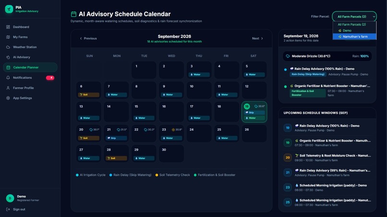
Task: Click Moderate Drizzle (30.6°C) weather bar
Action: (327, 56)
